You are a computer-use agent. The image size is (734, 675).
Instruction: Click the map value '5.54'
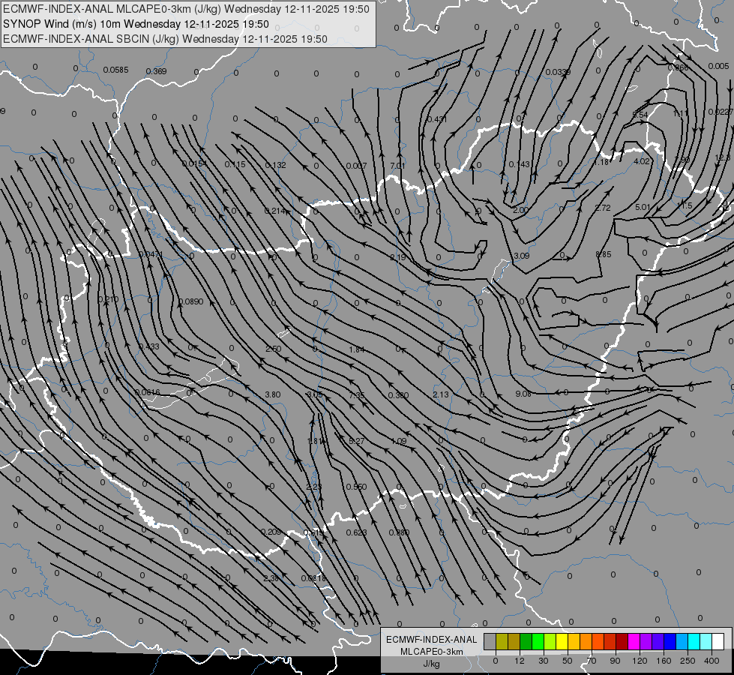pyautogui.click(x=640, y=115)
